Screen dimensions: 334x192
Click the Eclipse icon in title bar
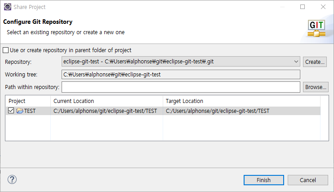click(8, 7)
